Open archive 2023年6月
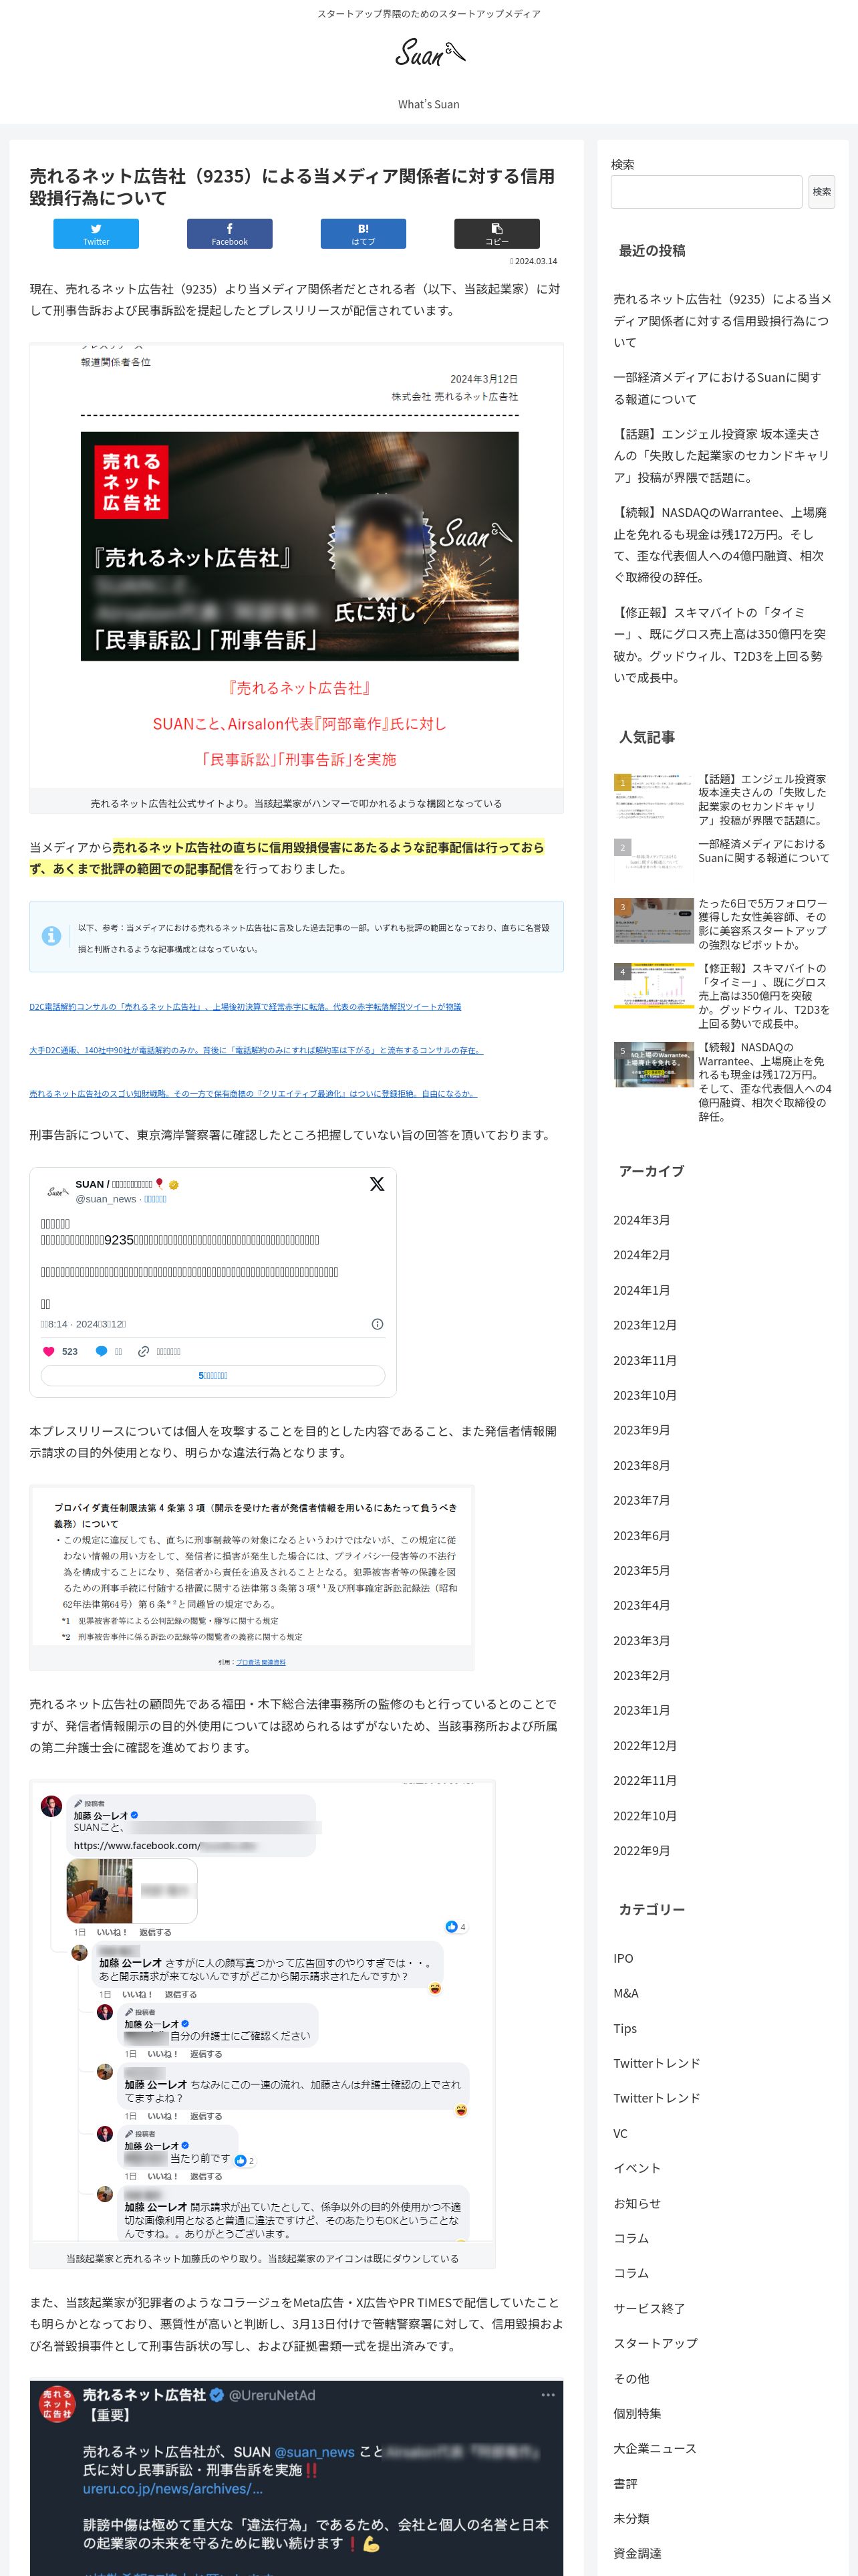Viewport: 858px width, 2576px height. 641,1535
